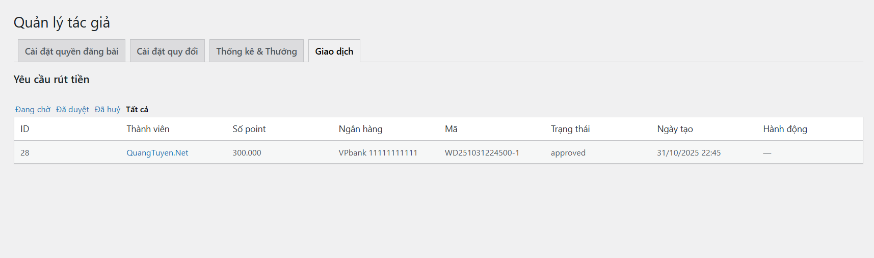Click the 300.000 point amount cell

247,153
